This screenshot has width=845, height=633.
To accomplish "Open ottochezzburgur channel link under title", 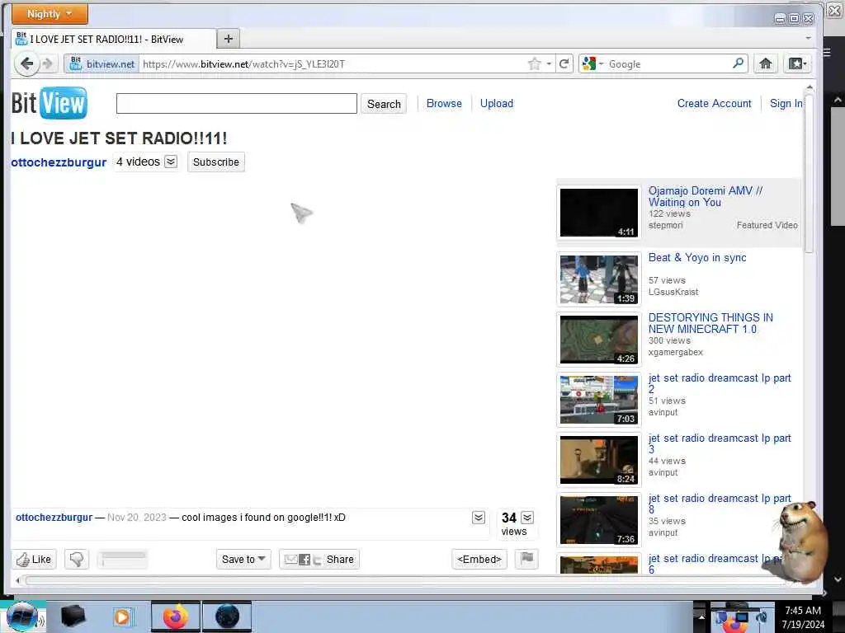I will tap(59, 162).
